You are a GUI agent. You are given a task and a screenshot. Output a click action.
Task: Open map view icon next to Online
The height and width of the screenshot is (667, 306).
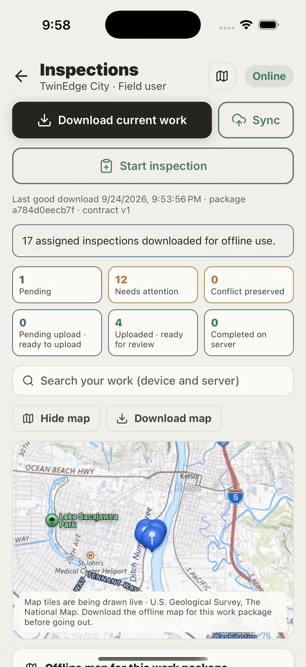(222, 76)
